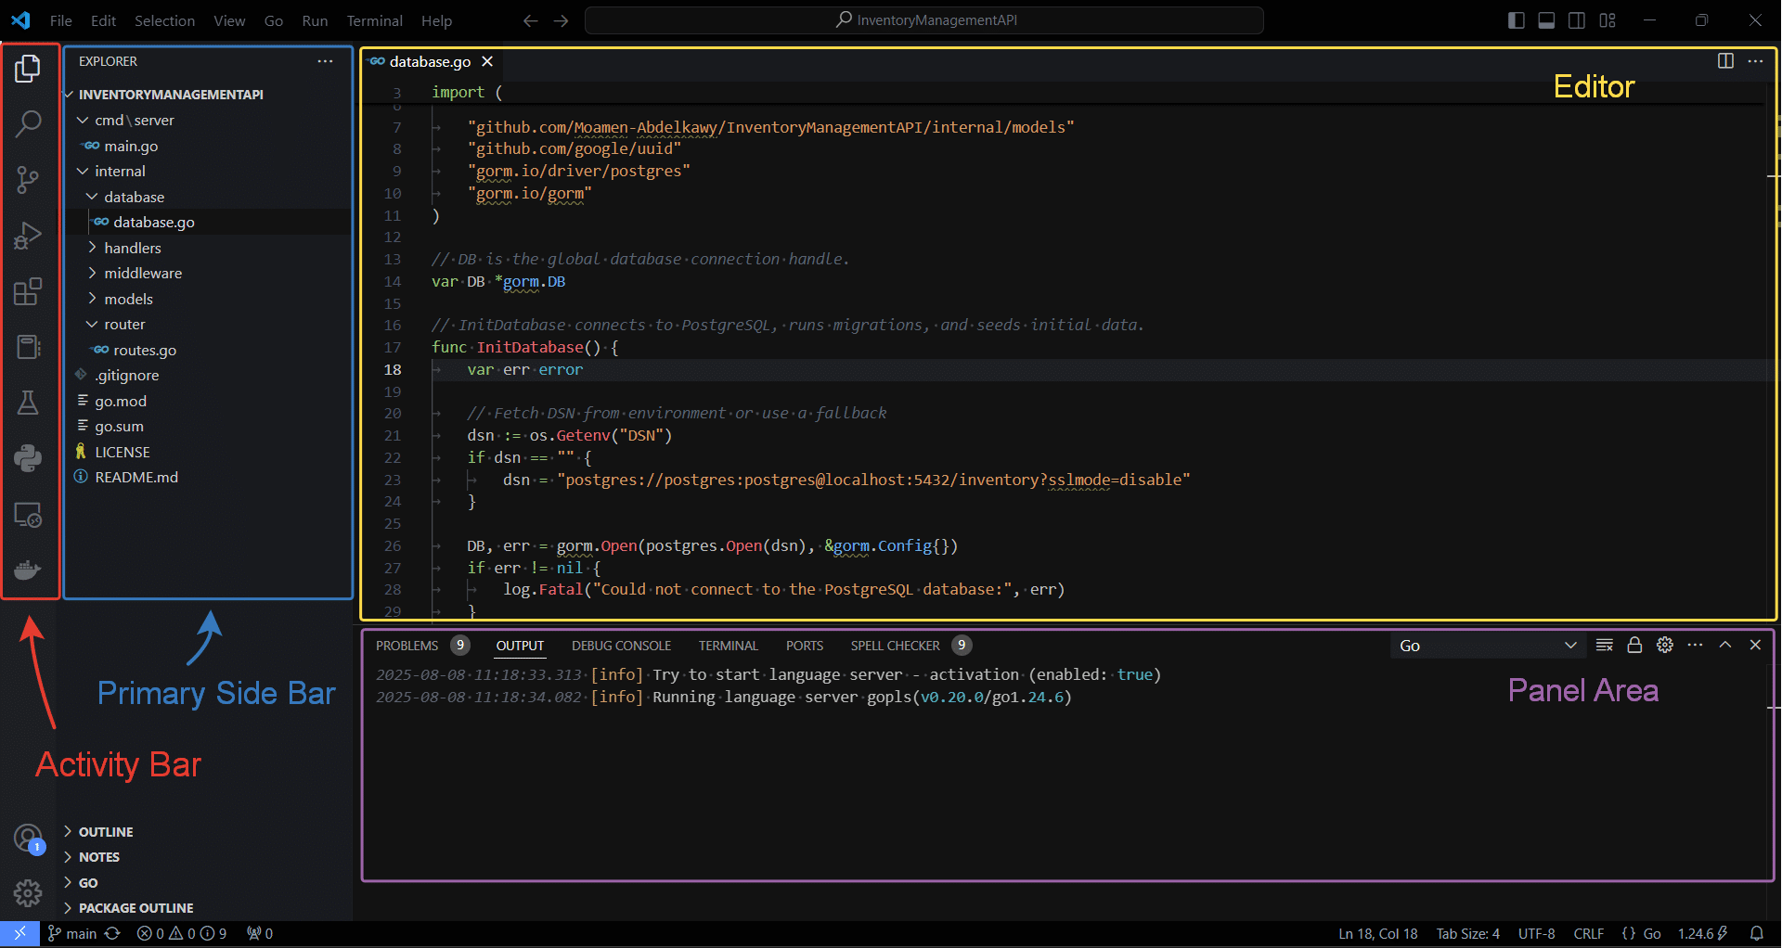The height and width of the screenshot is (948, 1782).
Task: Open the Output channel dropdown showing Go
Action: pos(1488,646)
